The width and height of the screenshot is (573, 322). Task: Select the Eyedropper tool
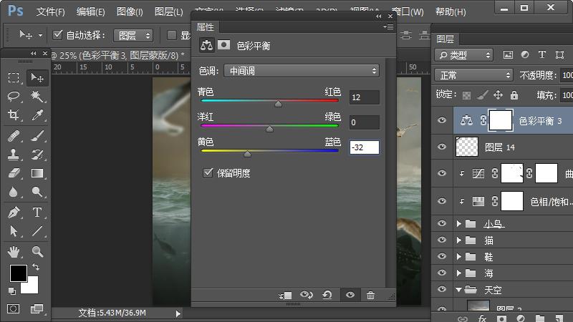(37, 115)
